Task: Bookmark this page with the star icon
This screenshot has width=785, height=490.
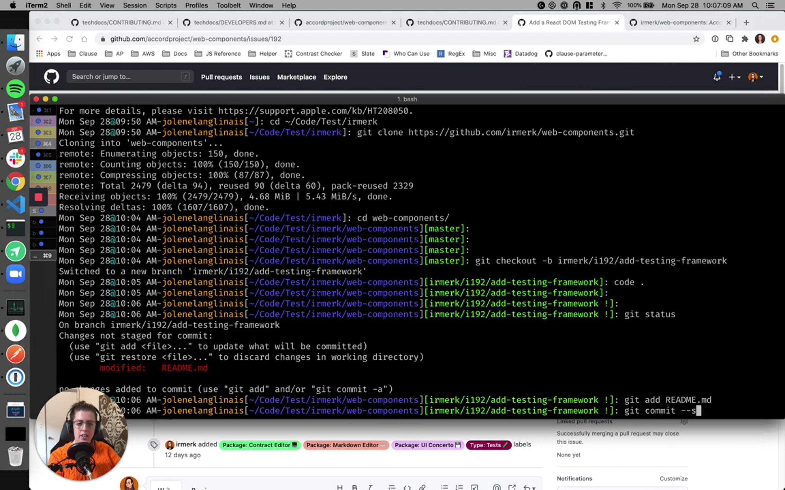Action: click(x=696, y=39)
